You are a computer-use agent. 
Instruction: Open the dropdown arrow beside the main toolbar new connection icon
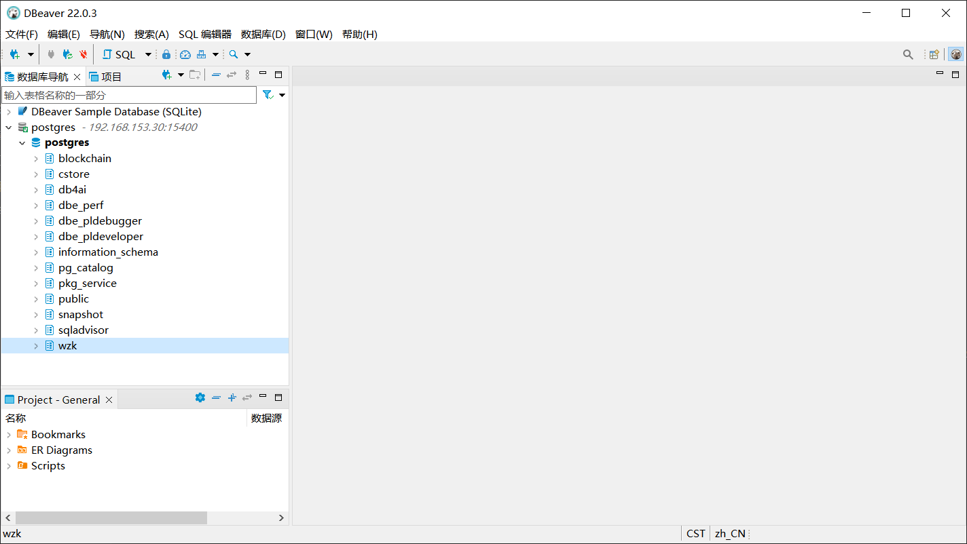31,54
